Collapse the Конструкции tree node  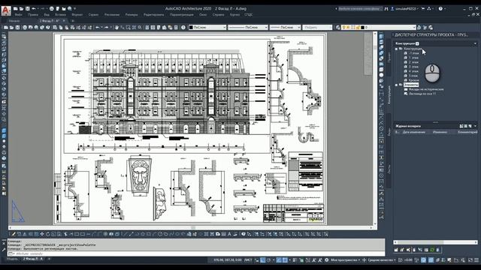[x=396, y=49]
